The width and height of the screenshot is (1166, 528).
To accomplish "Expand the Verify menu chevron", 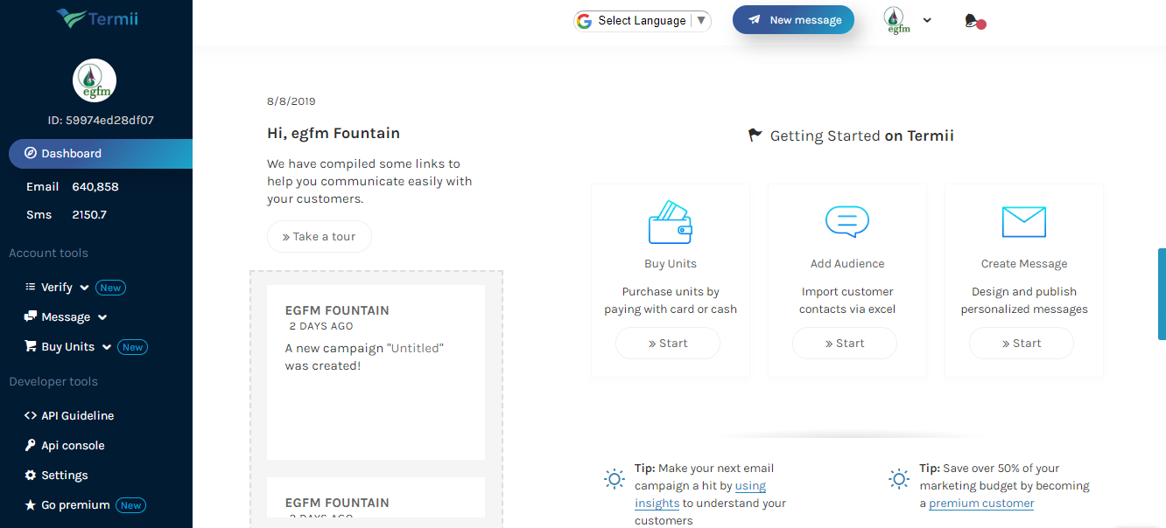I will point(85,288).
